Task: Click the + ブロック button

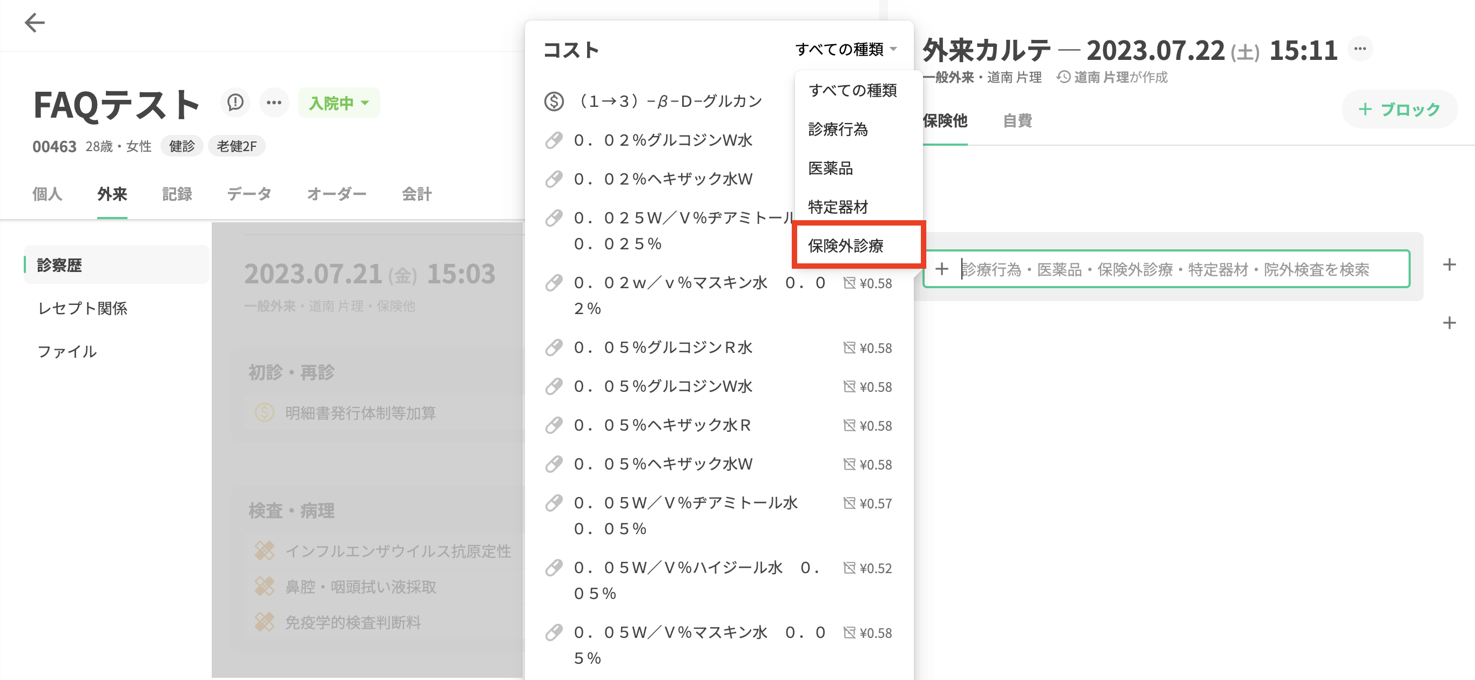Action: tap(1399, 110)
